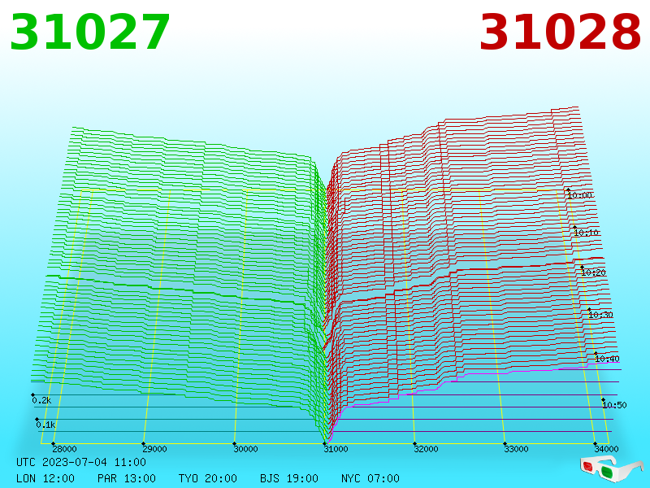Viewport: 650px width, 488px height.
Task: Click the BJS 19:00 time label
Action: (289, 478)
